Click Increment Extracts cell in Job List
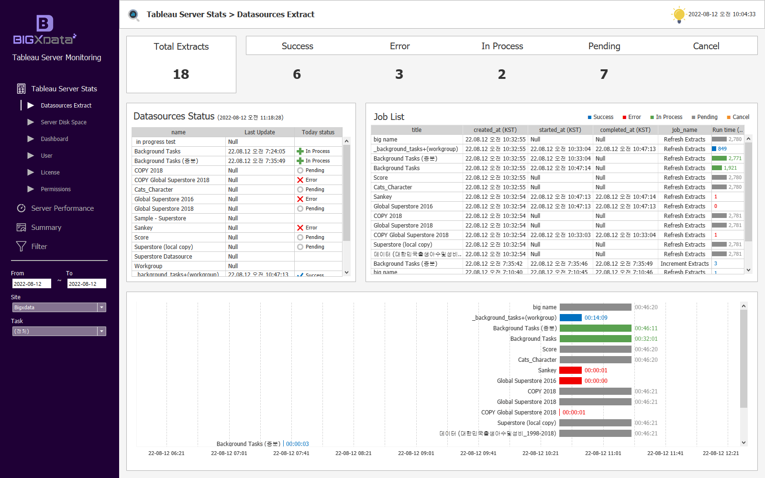This screenshot has width=765, height=478. [x=684, y=264]
